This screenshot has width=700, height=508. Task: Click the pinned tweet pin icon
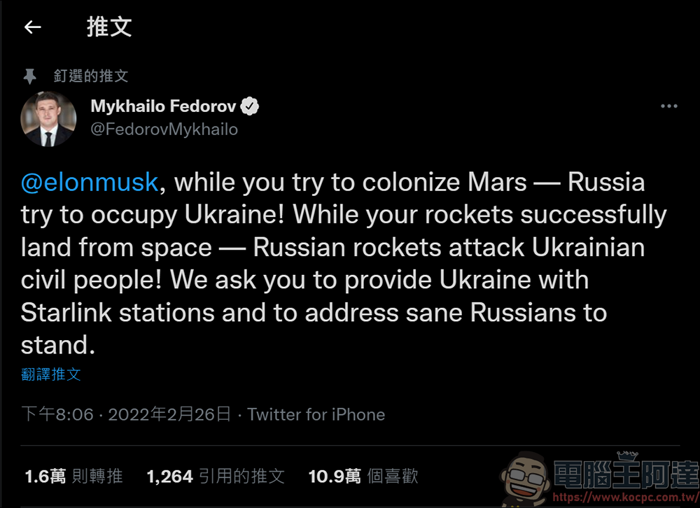point(29,76)
